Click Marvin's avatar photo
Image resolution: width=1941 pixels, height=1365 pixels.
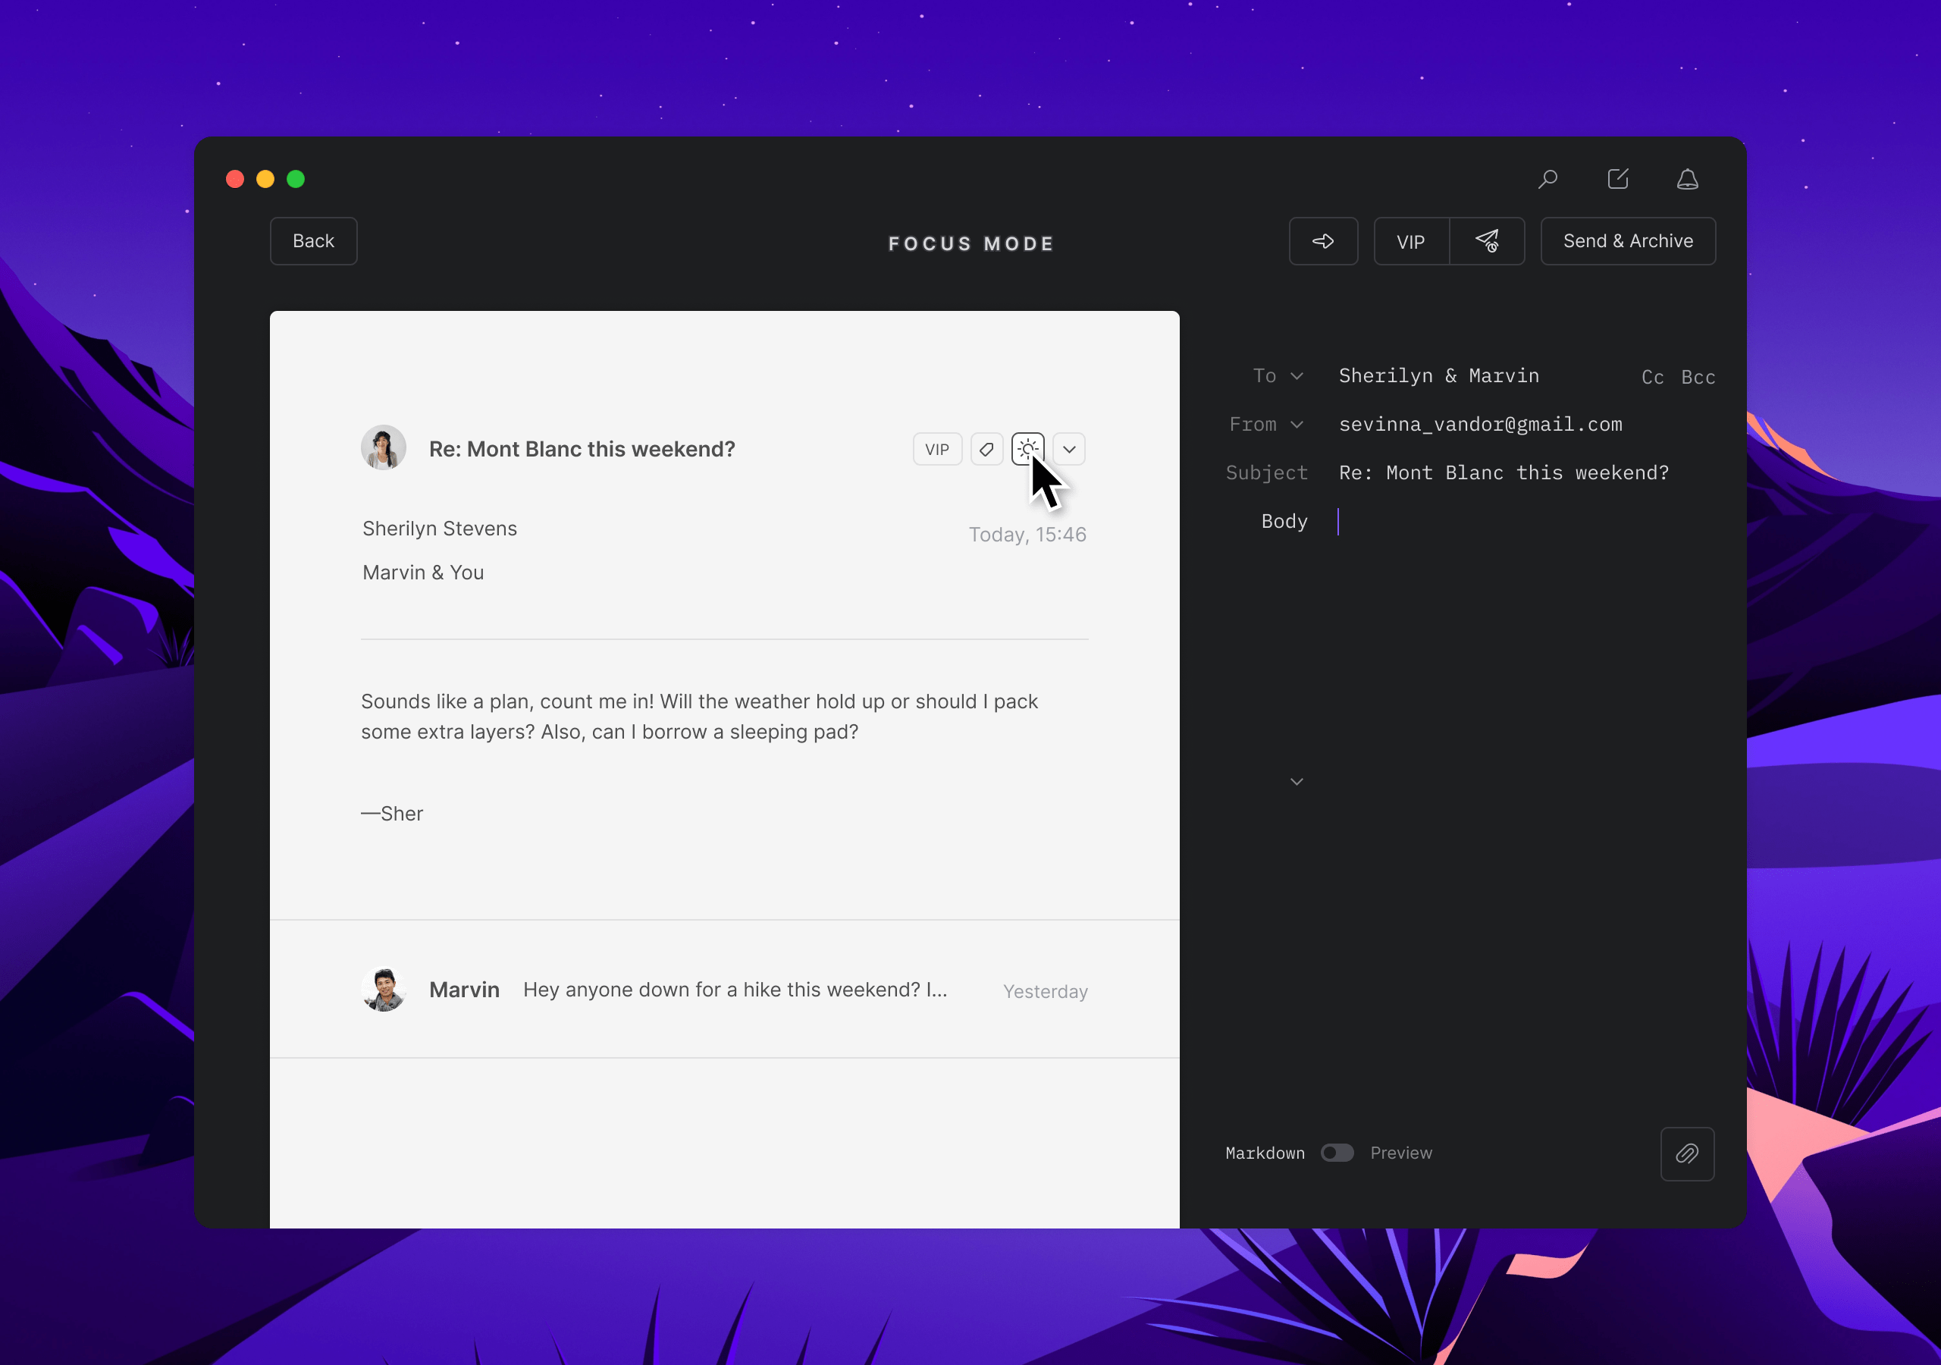click(384, 990)
